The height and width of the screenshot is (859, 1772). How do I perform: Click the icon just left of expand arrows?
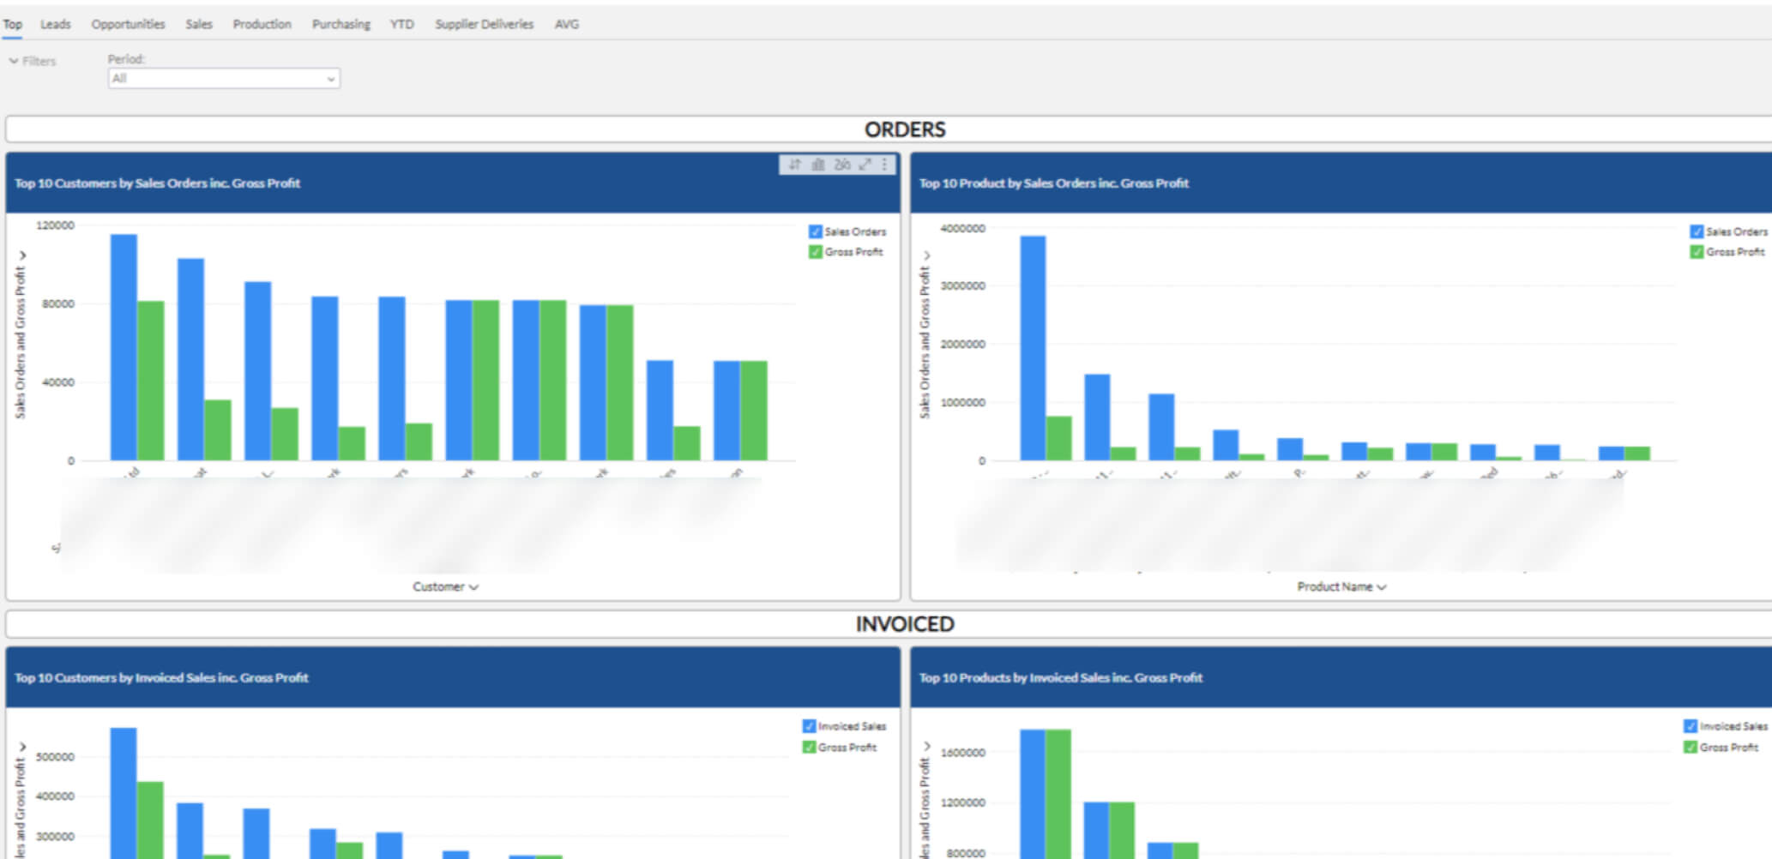[841, 165]
